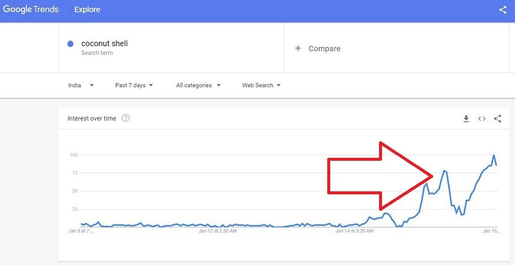
Task: Expand the Past 7 days time range
Action: (134, 85)
